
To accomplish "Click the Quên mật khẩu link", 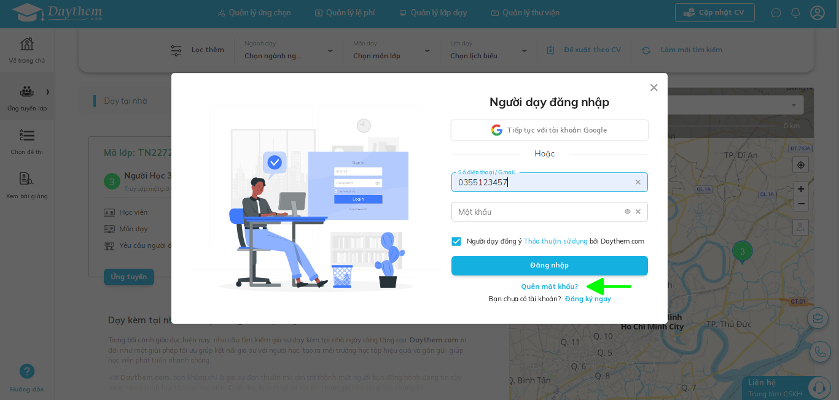I will (550, 287).
